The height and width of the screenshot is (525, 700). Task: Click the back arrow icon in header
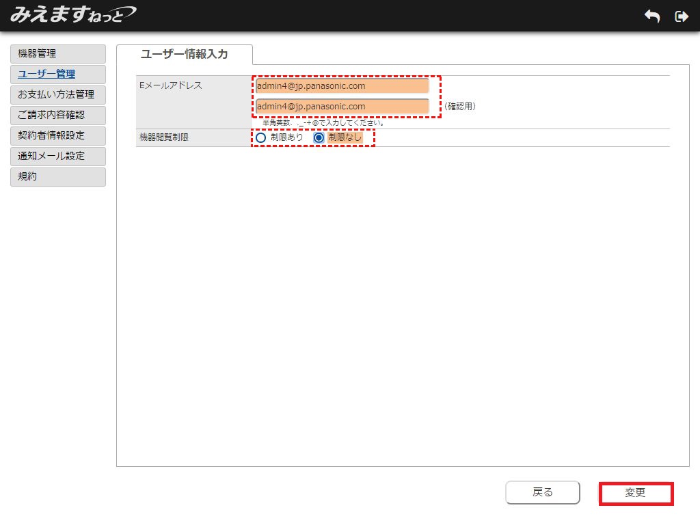pyautogui.click(x=652, y=16)
